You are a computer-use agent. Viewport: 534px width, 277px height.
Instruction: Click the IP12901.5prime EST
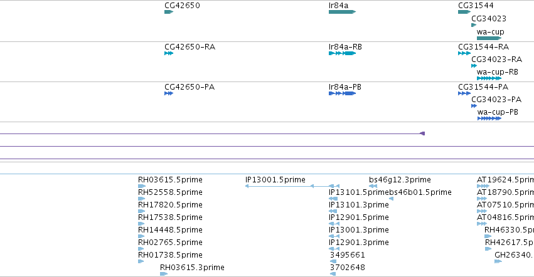334,224
